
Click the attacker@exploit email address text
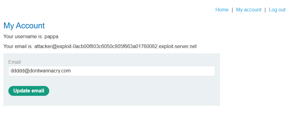click(115, 47)
